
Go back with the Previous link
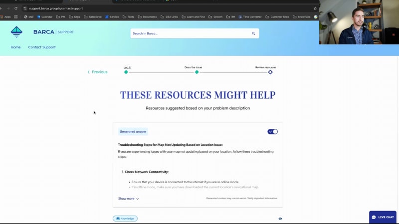tap(97, 72)
